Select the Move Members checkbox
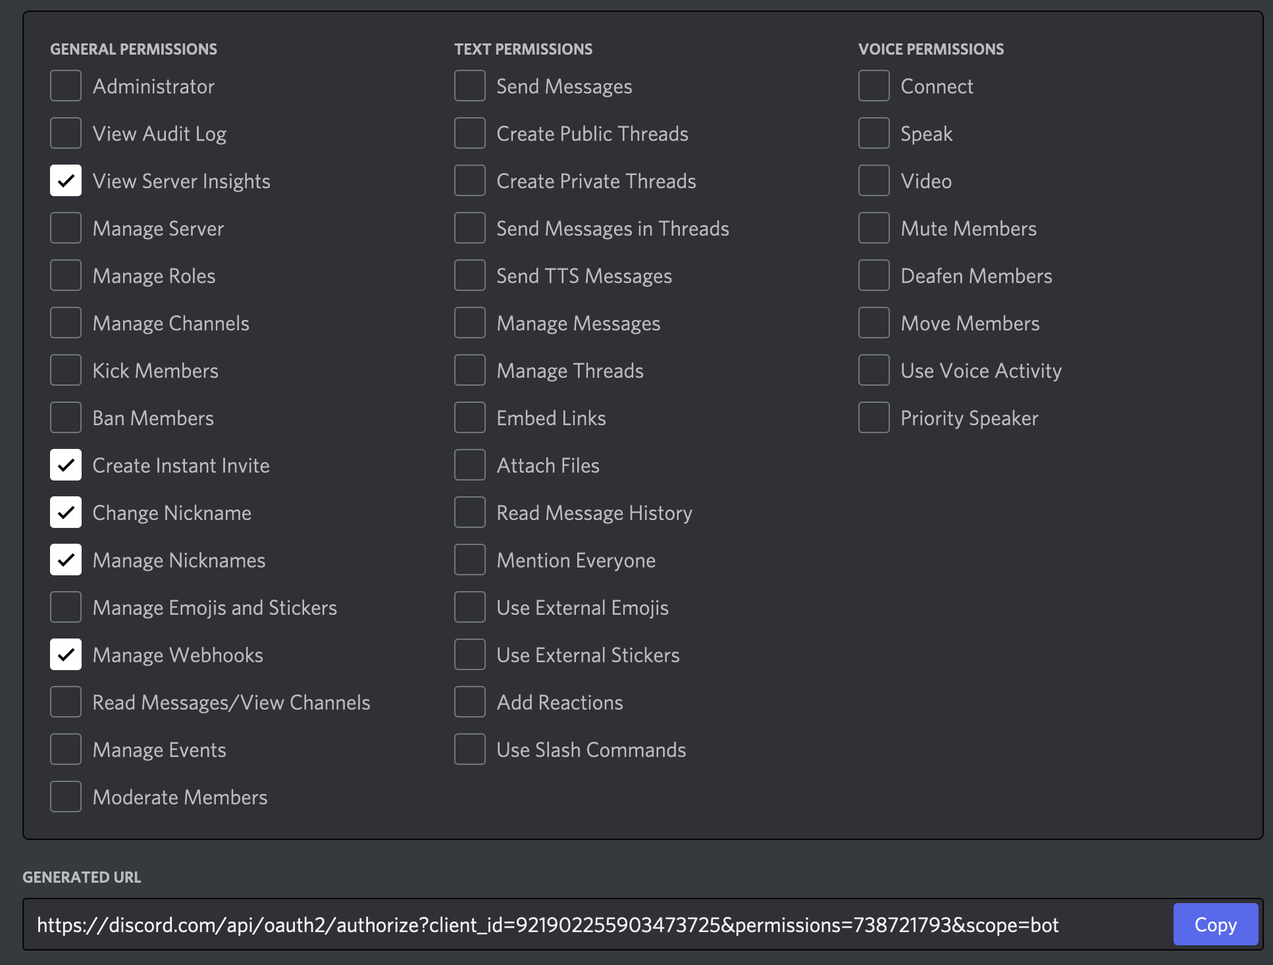 (874, 323)
